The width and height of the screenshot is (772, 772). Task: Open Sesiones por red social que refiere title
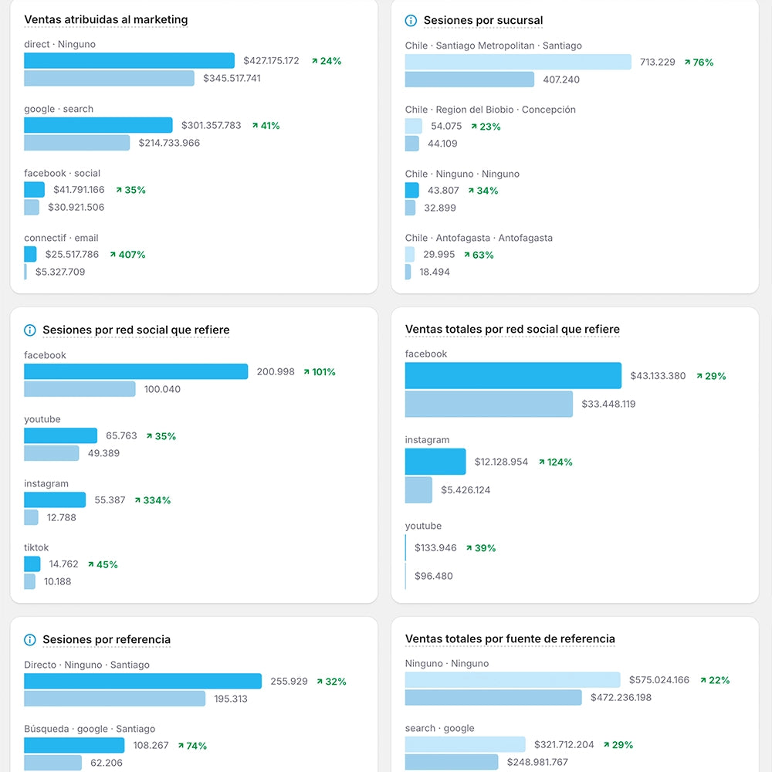[136, 330]
